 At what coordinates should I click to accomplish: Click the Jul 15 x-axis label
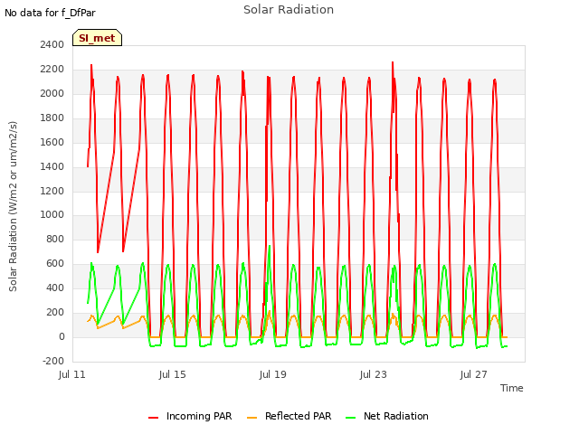point(173,374)
